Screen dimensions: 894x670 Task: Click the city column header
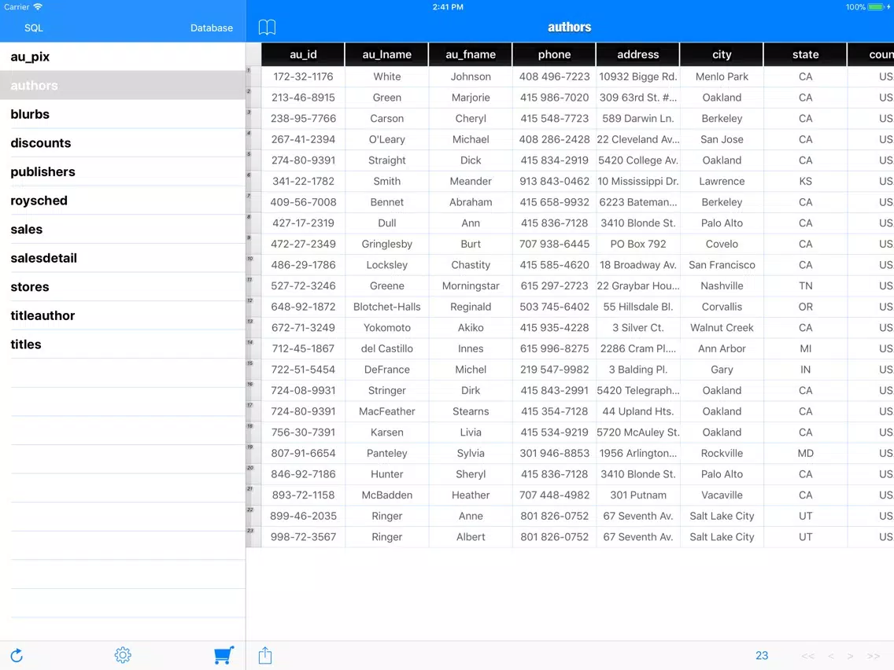[722, 55]
